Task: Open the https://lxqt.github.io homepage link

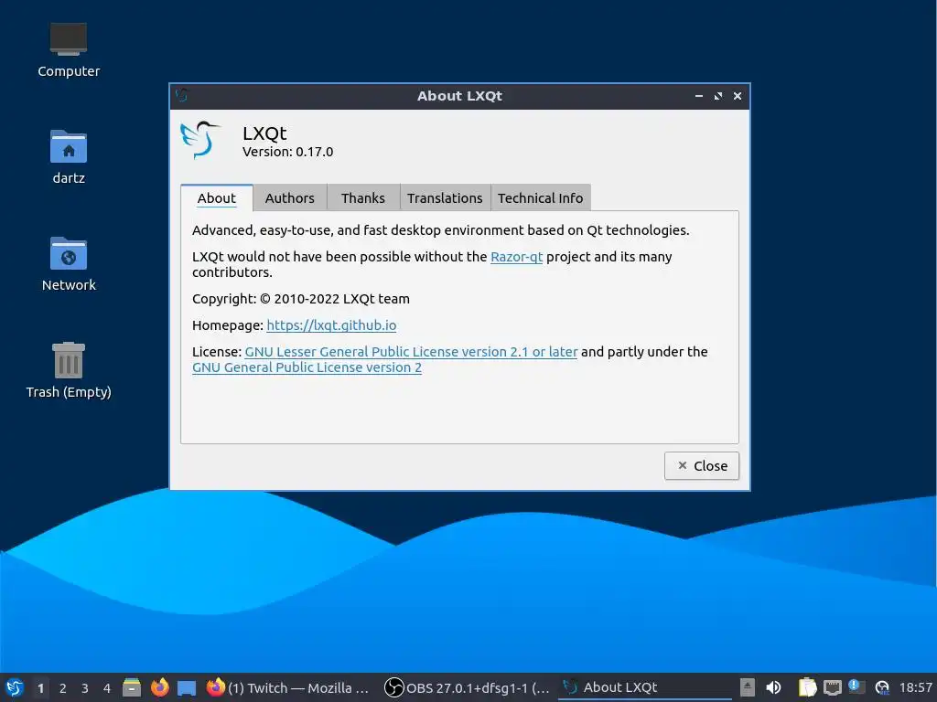Action: click(331, 325)
